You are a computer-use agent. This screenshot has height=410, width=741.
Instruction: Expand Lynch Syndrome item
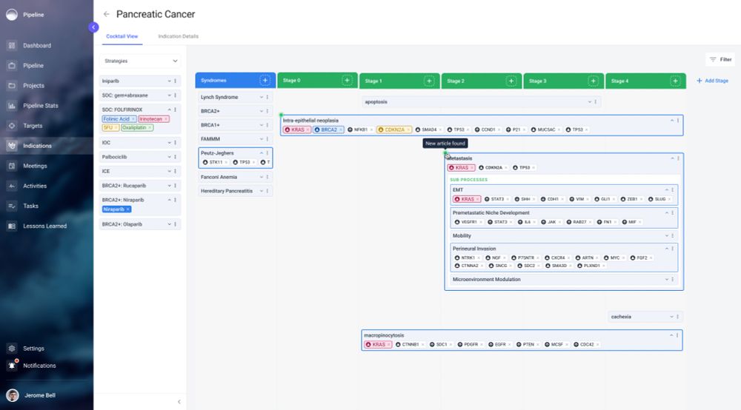(x=261, y=97)
